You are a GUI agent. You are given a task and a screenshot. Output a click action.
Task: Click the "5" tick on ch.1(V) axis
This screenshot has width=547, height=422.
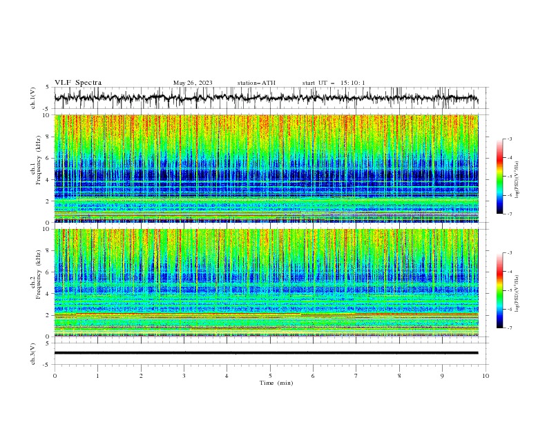coord(48,88)
